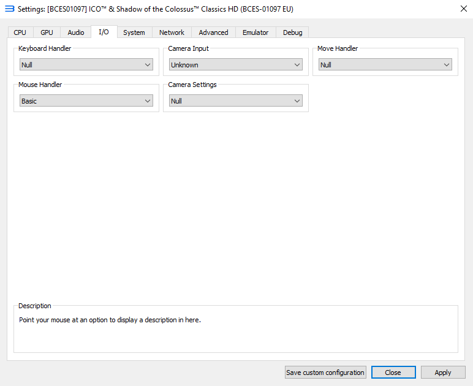This screenshot has width=473, height=386.
Task: Open the Debug tab
Action: [x=292, y=32]
